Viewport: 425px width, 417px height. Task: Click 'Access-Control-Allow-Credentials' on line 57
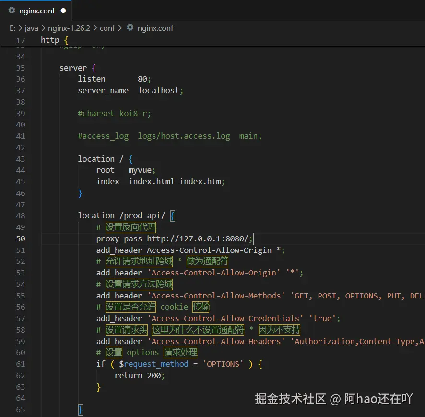(225, 318)
